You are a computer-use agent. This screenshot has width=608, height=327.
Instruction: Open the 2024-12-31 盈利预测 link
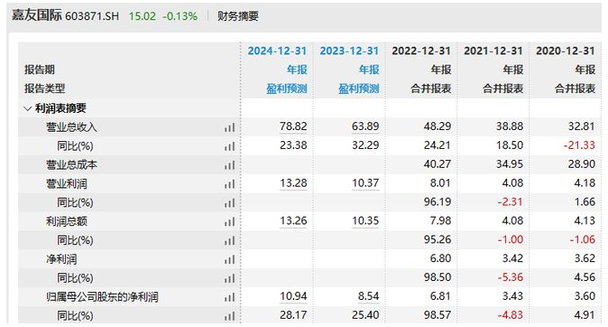(x=287, y=89)
